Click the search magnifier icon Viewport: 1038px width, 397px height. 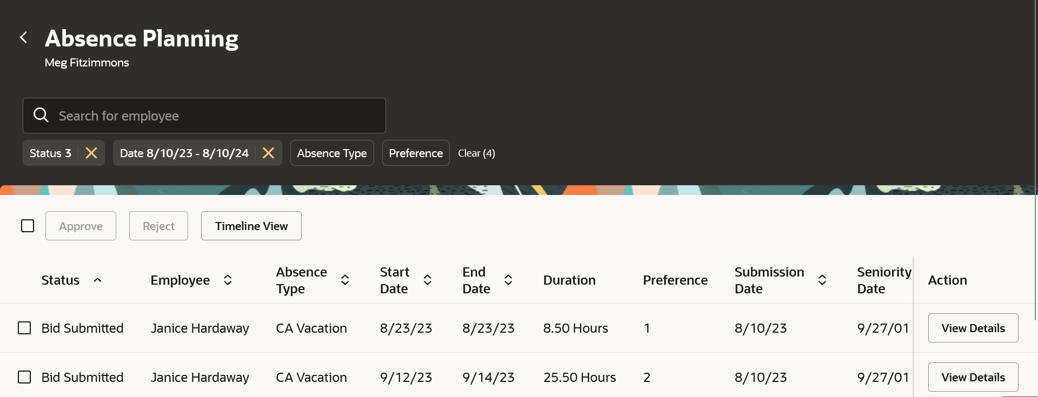coord(41,115)
